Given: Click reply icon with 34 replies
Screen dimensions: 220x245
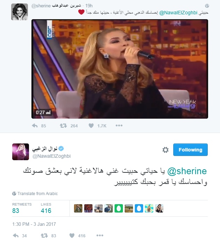Looking at the screenshot, I should click(x=16, y=236).
